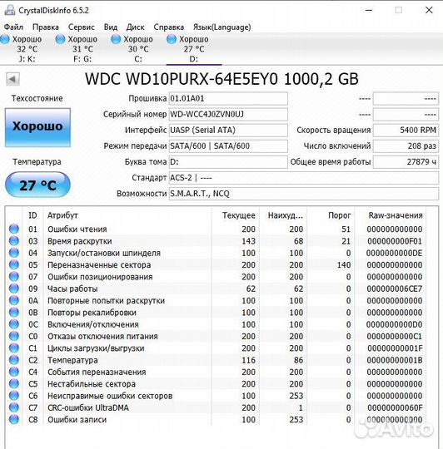Click status icon of C0 Отказы отключения питания
Screen dimensions: 443x449
point(14,336)
